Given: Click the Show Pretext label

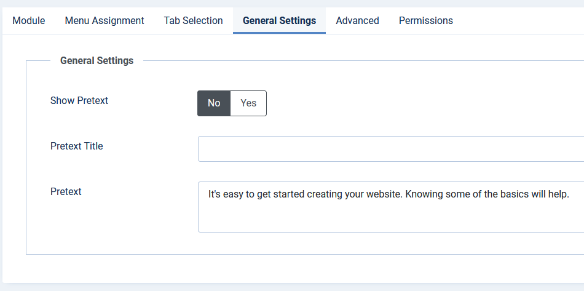Looking at the screenshot, I should [x=79, y=101].
